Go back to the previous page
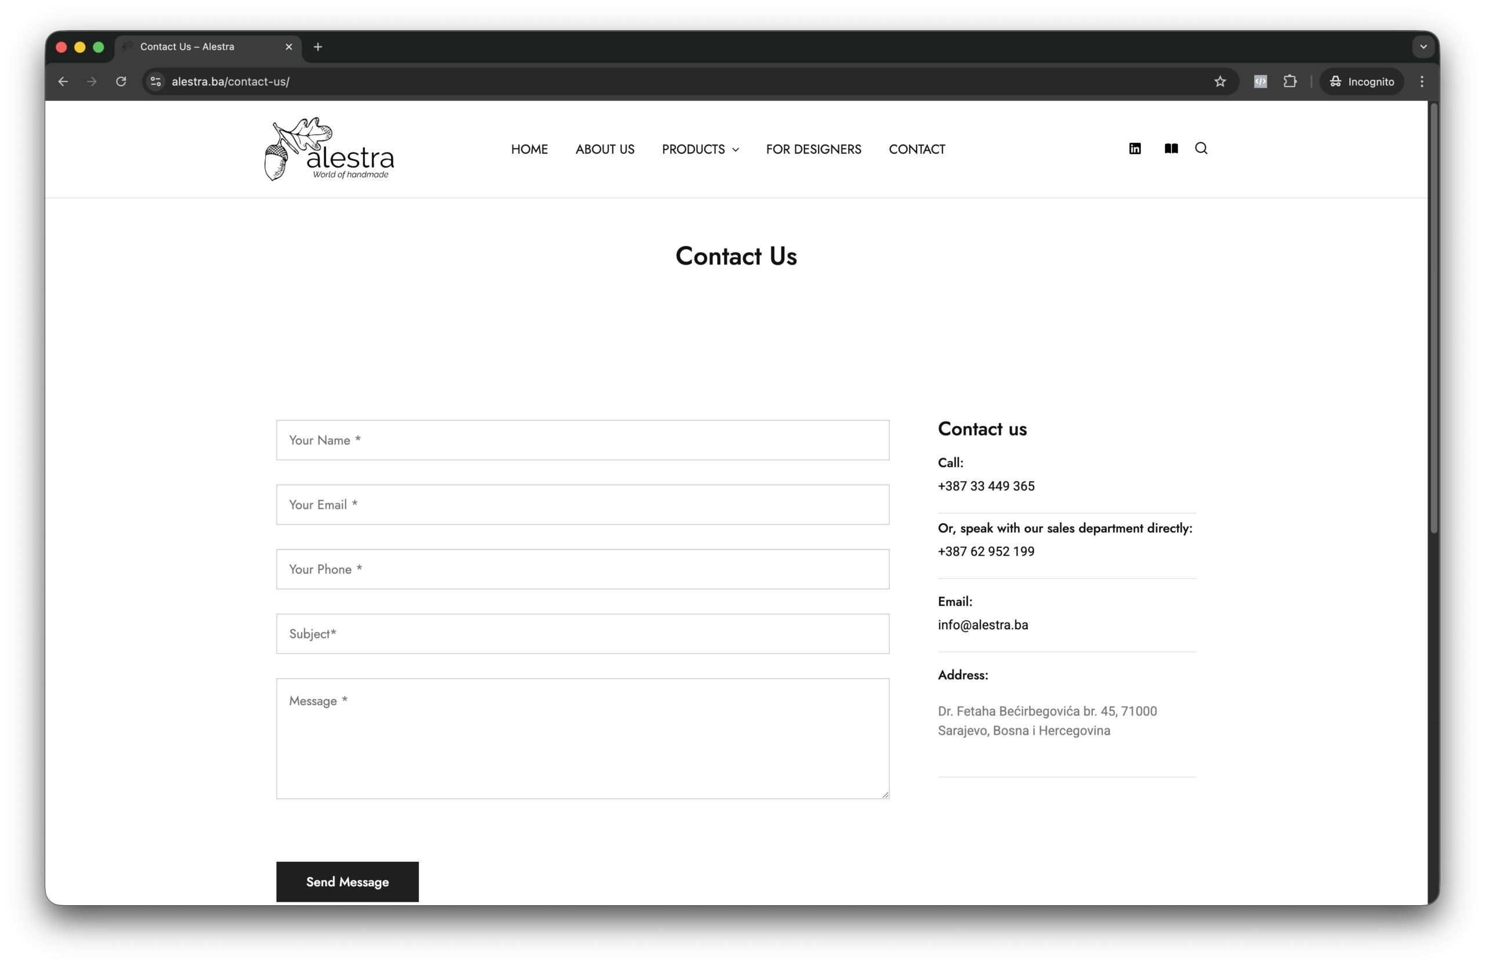1485x965 pixels. click(63, 82)
